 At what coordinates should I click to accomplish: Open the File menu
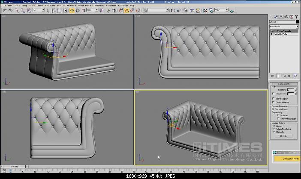tap(3, 6)
